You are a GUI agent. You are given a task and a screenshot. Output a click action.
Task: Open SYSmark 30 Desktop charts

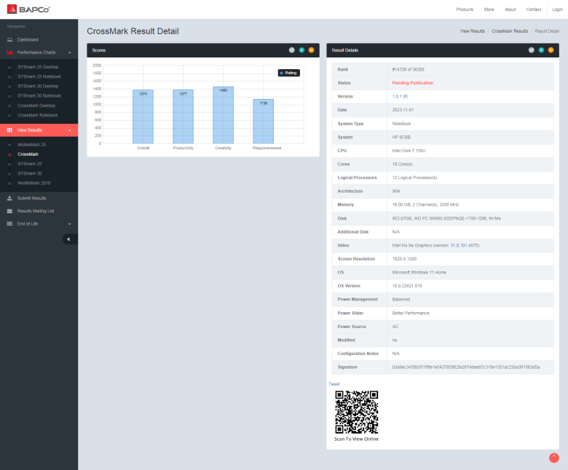click(38, 86)
